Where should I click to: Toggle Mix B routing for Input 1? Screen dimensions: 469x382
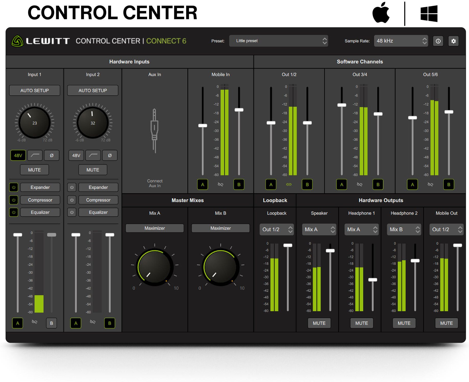(x=52, y=323)
